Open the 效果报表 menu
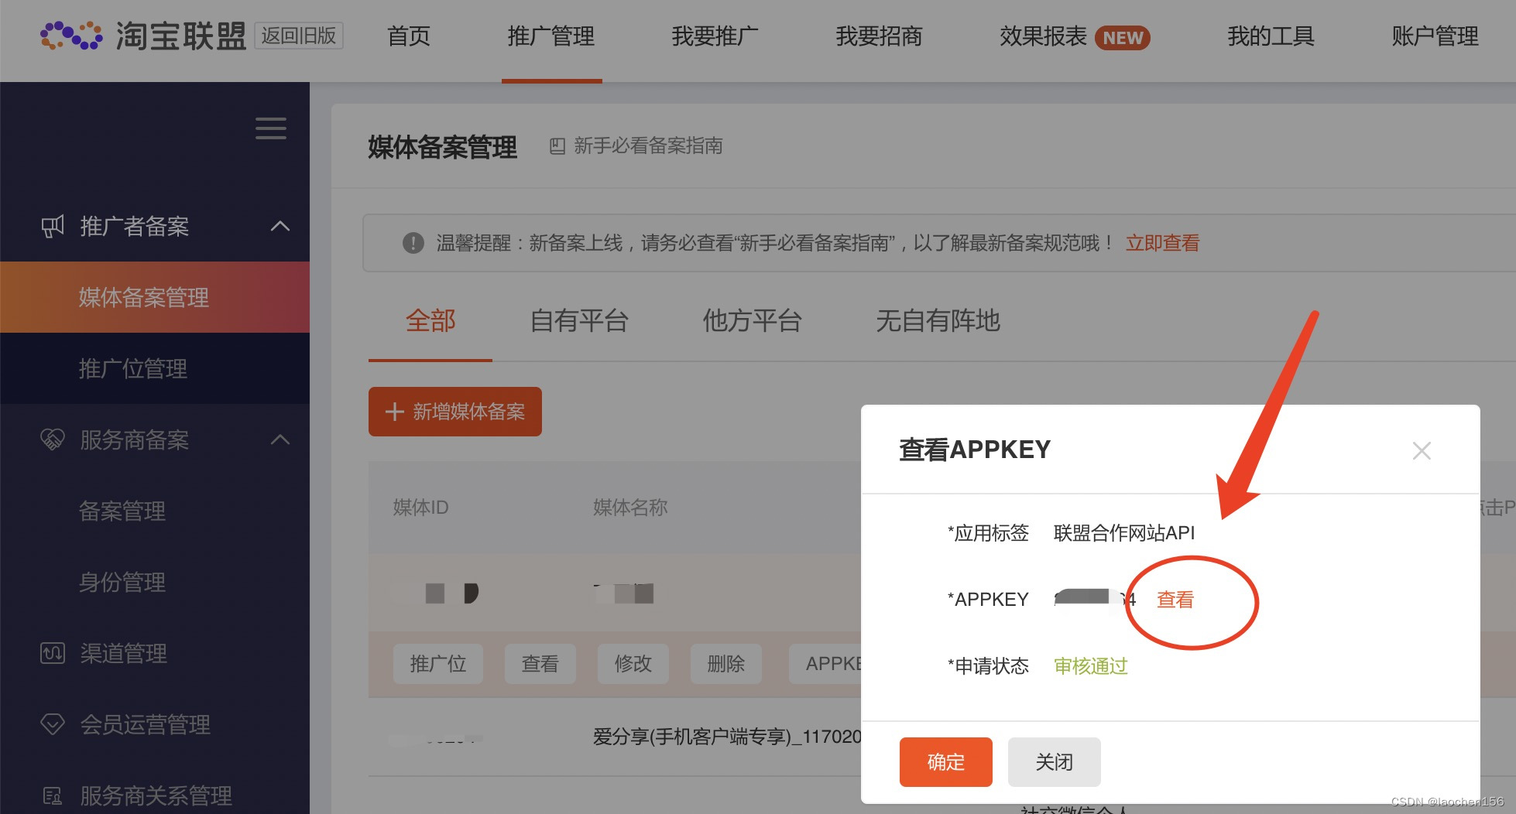The width and height of the screenshot is (1516, 814). point(1043,36)
